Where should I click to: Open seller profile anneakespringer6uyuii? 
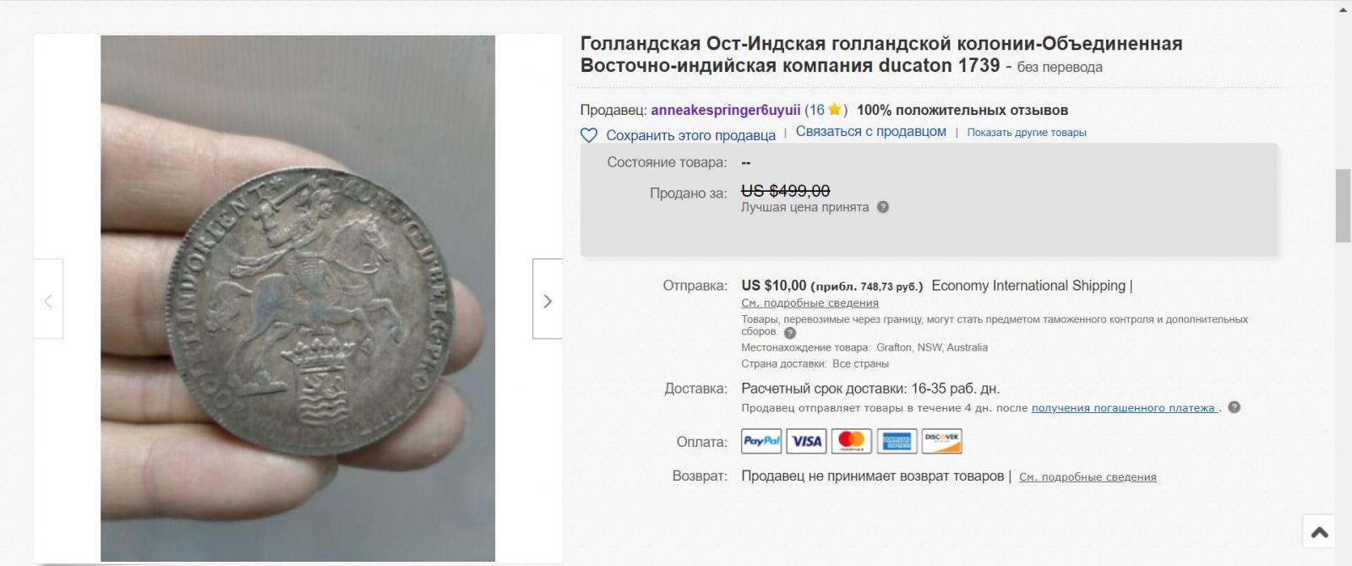[x=726, y=110]
